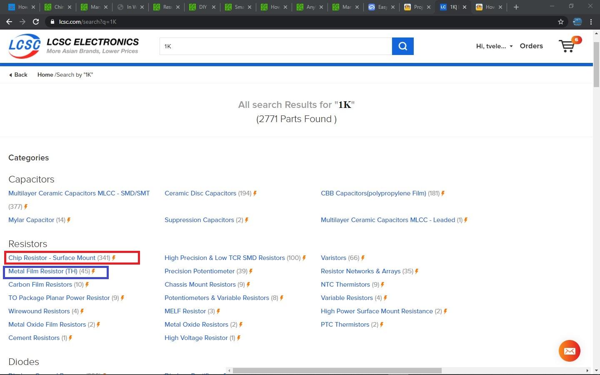This screenshot has height=375, width=600.
Task: Open Chassis Mount Resistors category
Action: point(200,285)
